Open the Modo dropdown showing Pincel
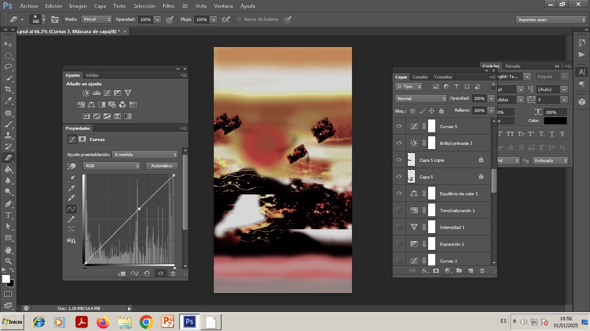Screen dimensions: 590x331 (97, 19)
